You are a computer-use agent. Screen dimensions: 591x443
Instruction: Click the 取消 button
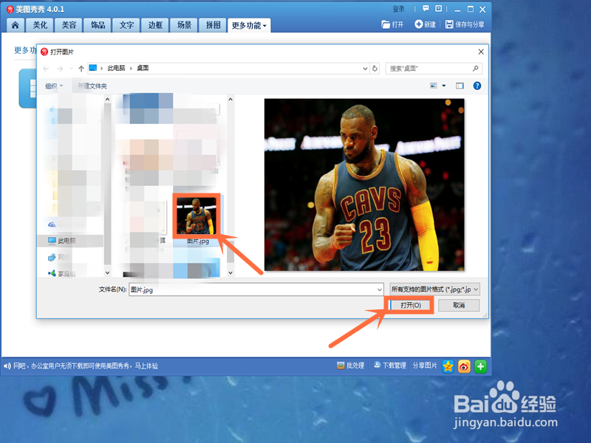(x=459, y=305)
